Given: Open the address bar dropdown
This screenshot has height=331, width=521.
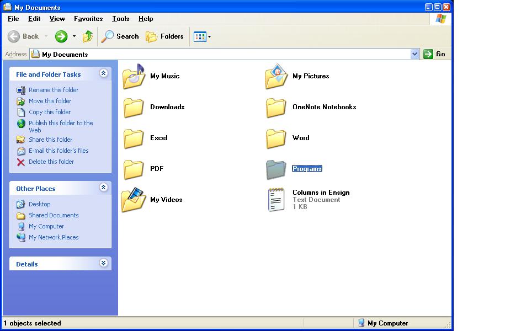Looking at the screenshot, I should point(414,54).
